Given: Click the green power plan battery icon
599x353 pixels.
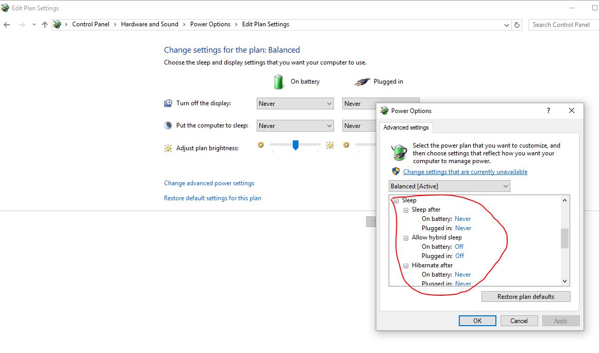Looking at the screenshot, I should click(398, 153).
